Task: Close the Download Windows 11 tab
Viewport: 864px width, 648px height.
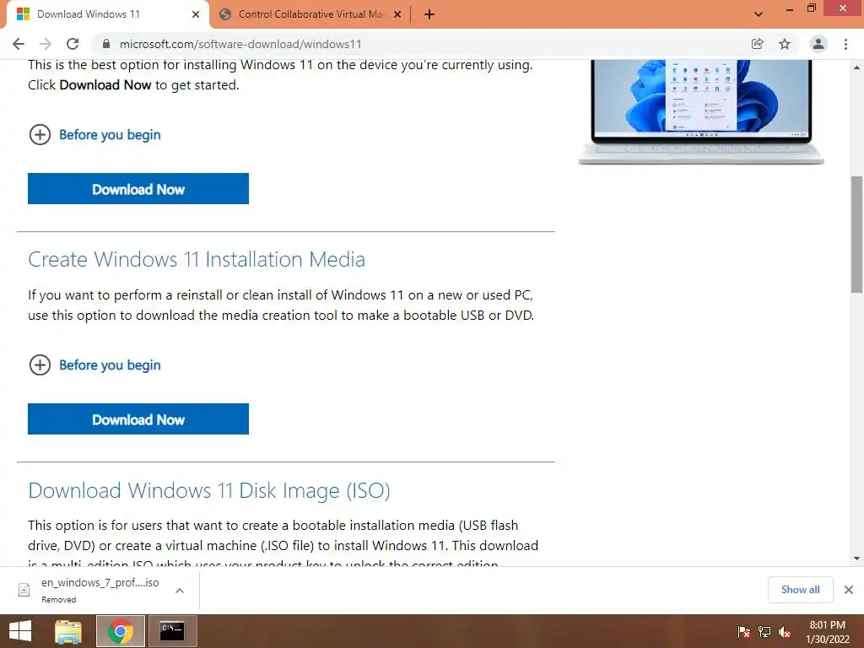Action: 196,14
